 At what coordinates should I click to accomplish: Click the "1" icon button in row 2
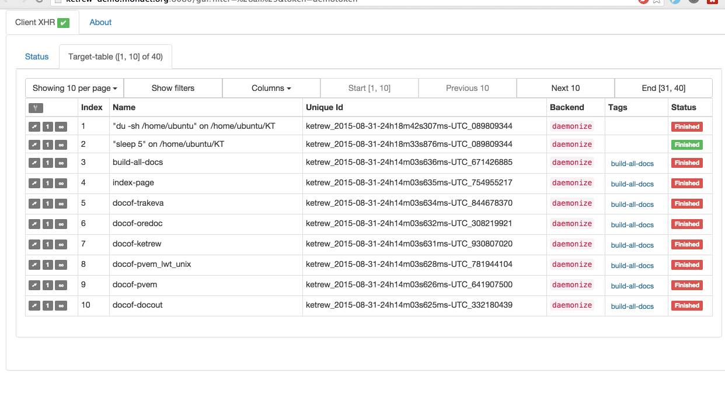tap(48, 145)
